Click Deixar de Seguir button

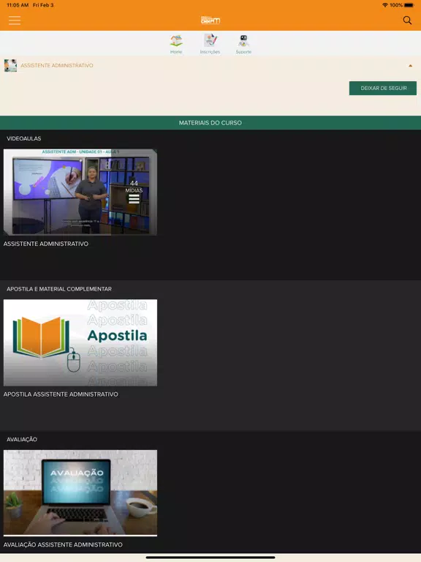click(383, 88)
